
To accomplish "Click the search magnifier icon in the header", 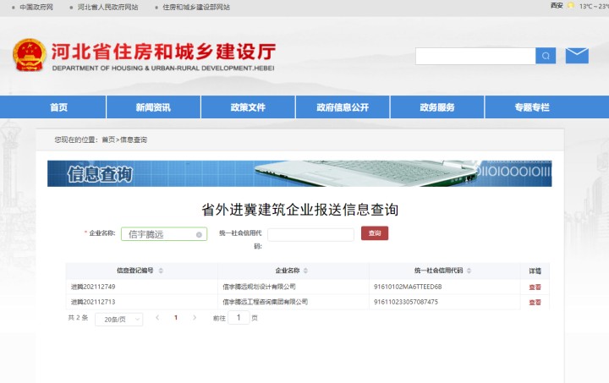I will (x=546, y=56).
